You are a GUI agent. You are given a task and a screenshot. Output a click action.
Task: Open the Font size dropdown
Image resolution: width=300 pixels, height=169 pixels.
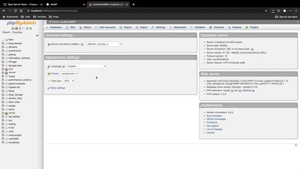[x=69, y=81]
